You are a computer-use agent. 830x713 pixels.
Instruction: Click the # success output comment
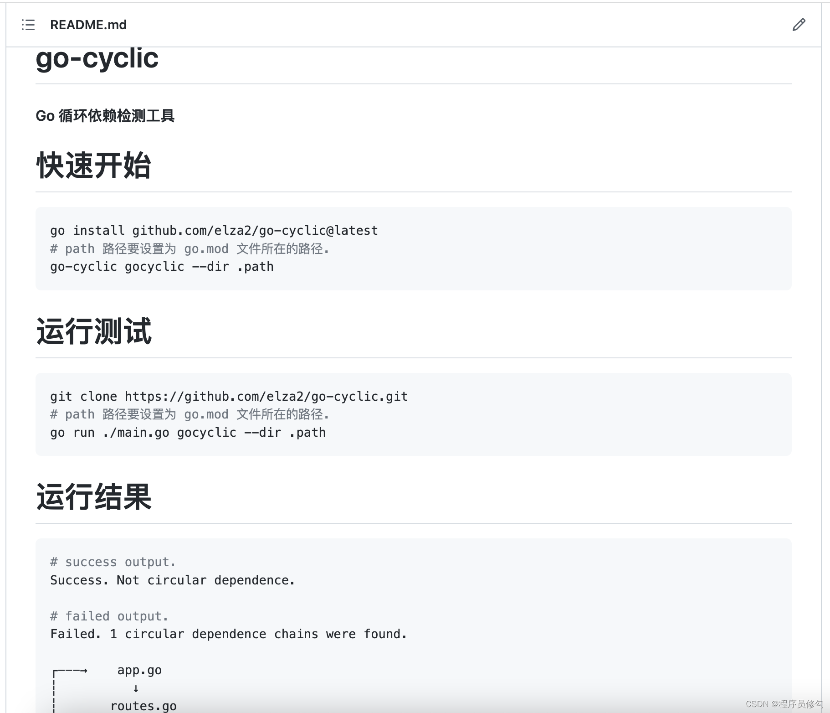tap(113, 562)
